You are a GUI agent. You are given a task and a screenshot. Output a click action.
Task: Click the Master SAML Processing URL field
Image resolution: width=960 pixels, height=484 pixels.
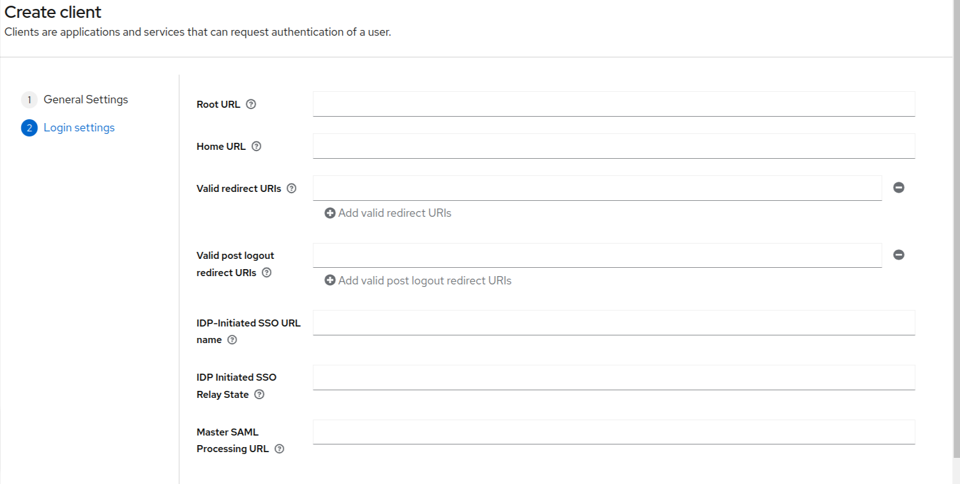(x=613, y=432)
